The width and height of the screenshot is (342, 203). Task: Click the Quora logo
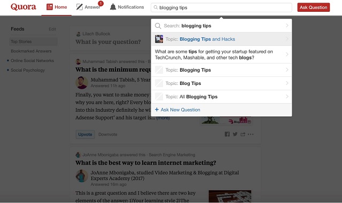pyautogui.click(x=24, y=7)
